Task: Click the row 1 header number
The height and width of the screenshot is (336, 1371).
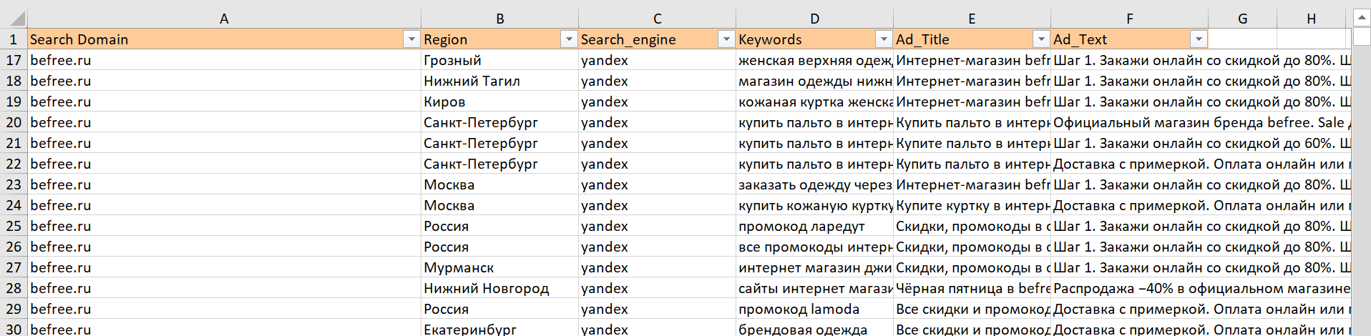Action: [x=14, y=39]
